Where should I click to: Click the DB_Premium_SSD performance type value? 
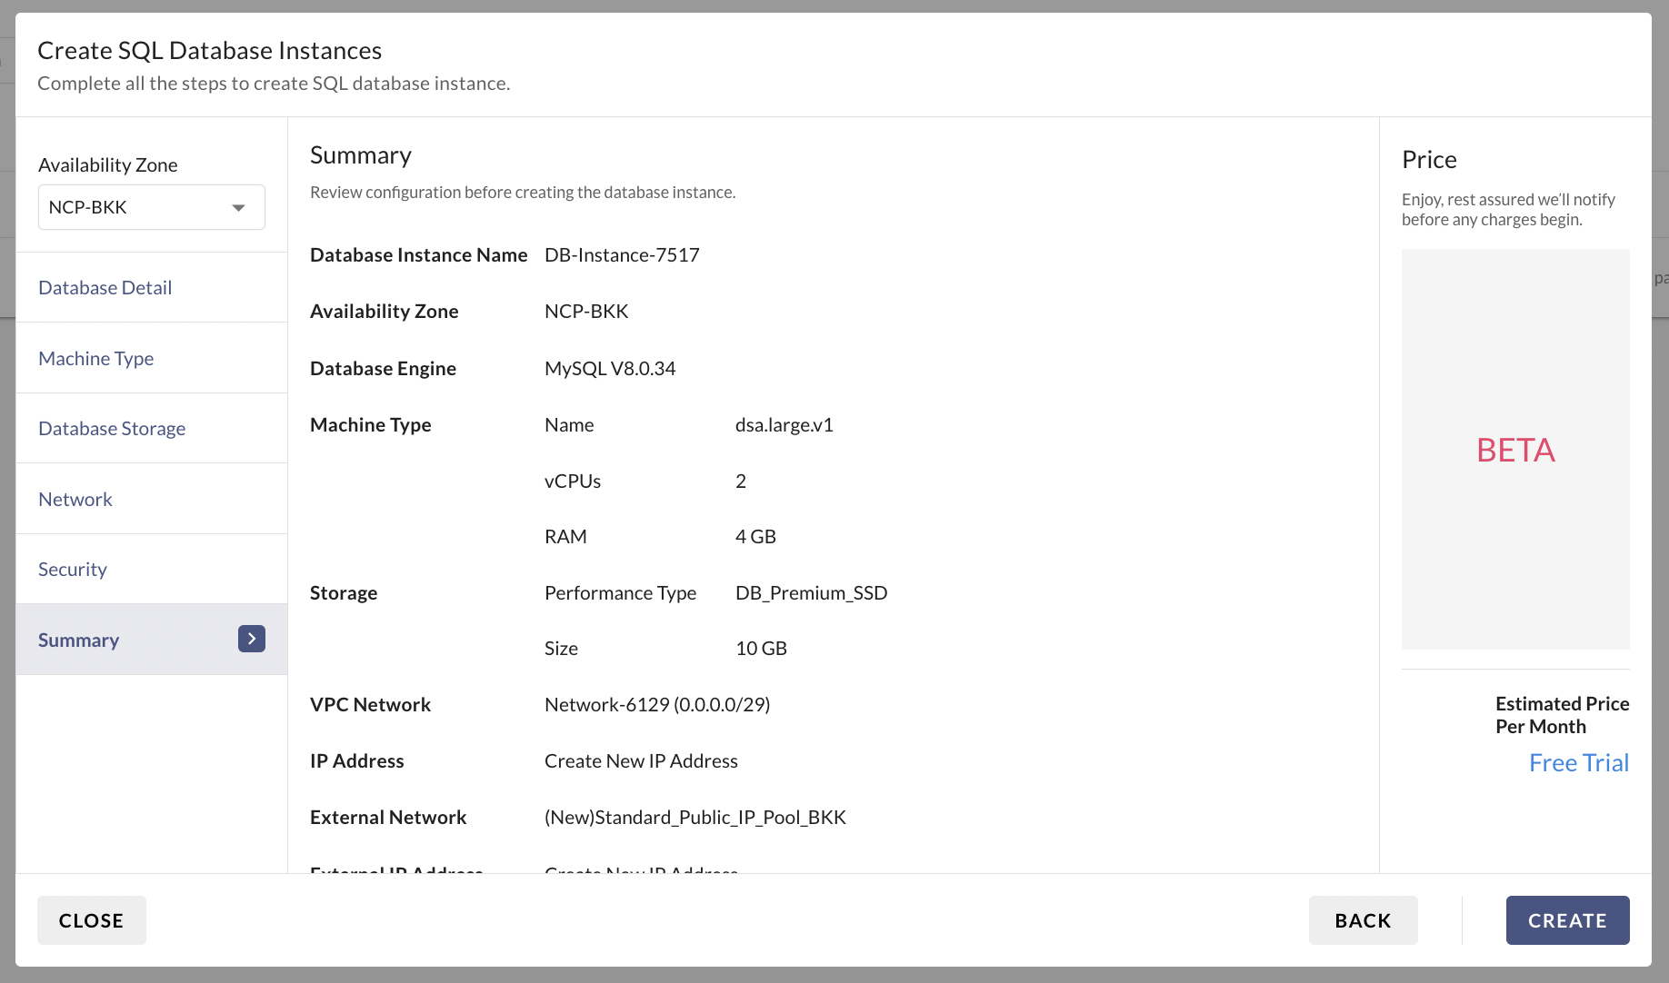[811, 592]
